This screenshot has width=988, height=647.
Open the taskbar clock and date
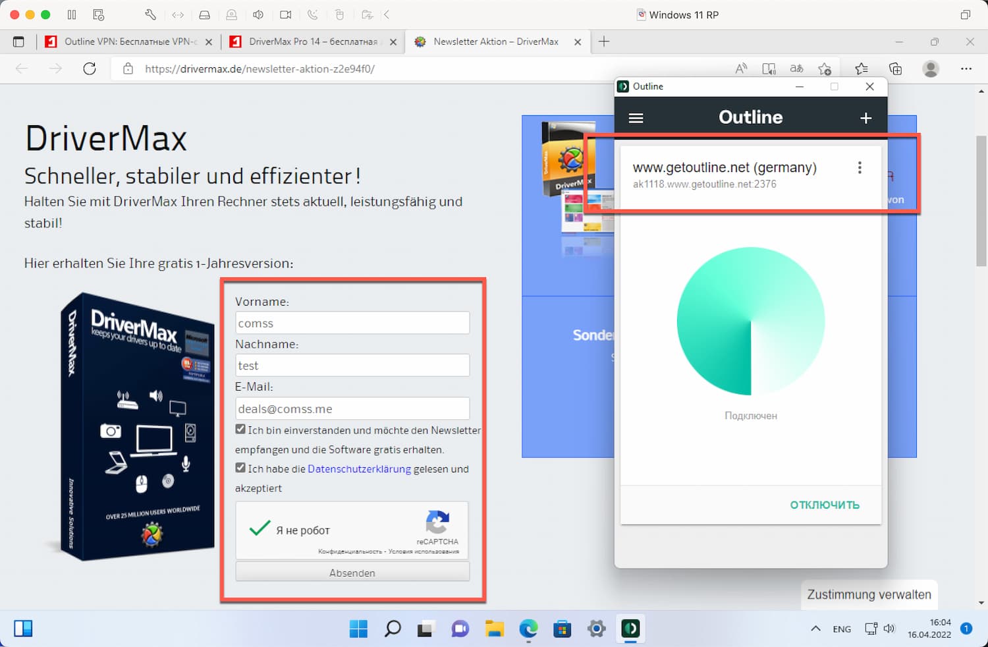point(929,629)
